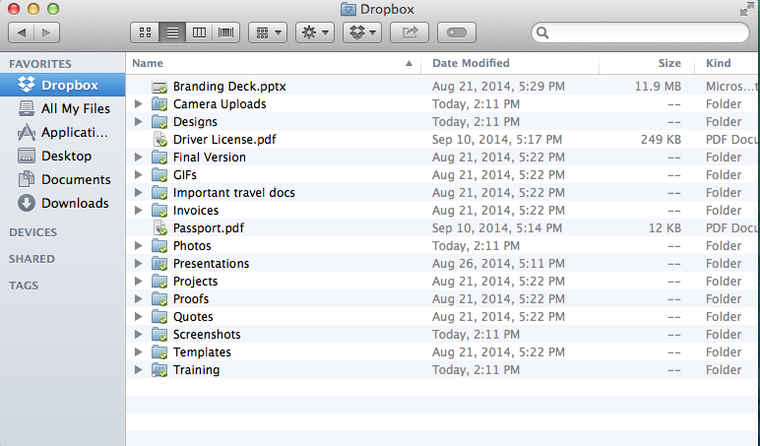Viewport: 760px width, 446px height.
Task: Expand the Training folder
Action: [x=138, y=370]
